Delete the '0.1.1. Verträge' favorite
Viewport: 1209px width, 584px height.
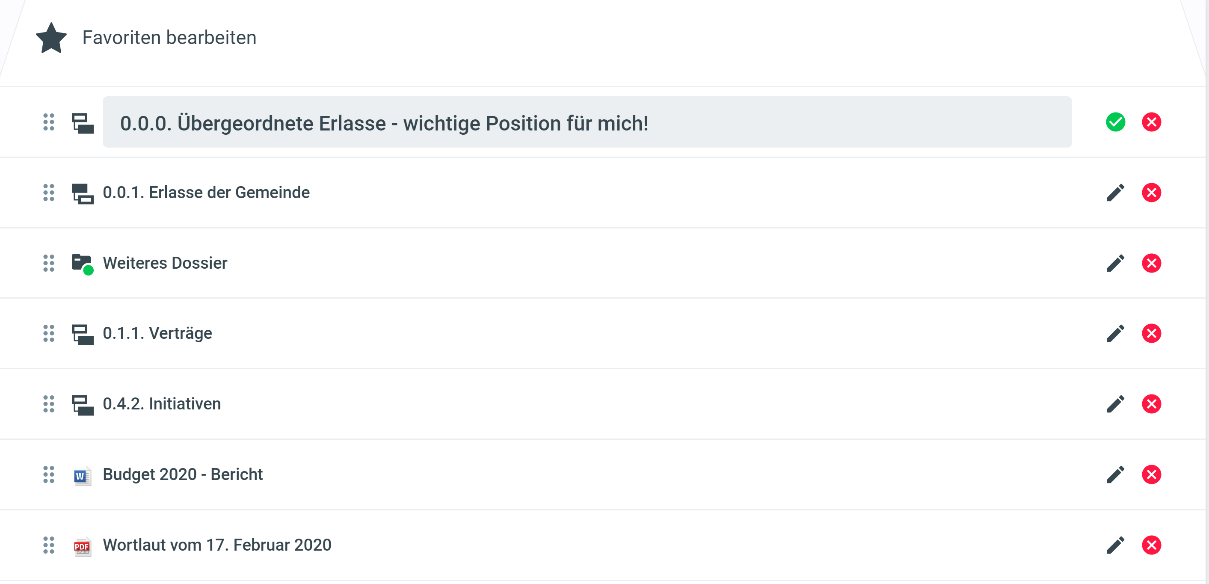1151,333
